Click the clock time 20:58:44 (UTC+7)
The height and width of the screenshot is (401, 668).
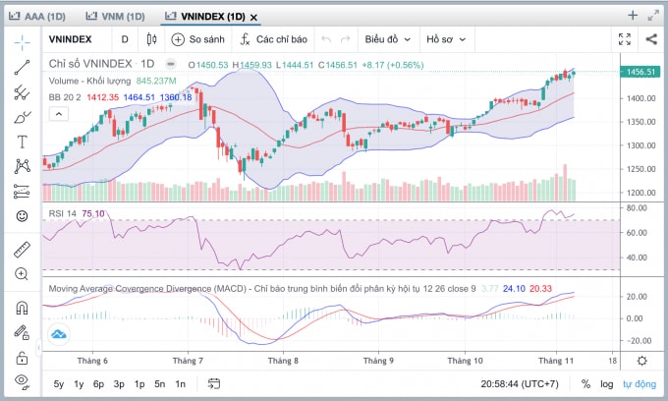(x=520, y=384)
